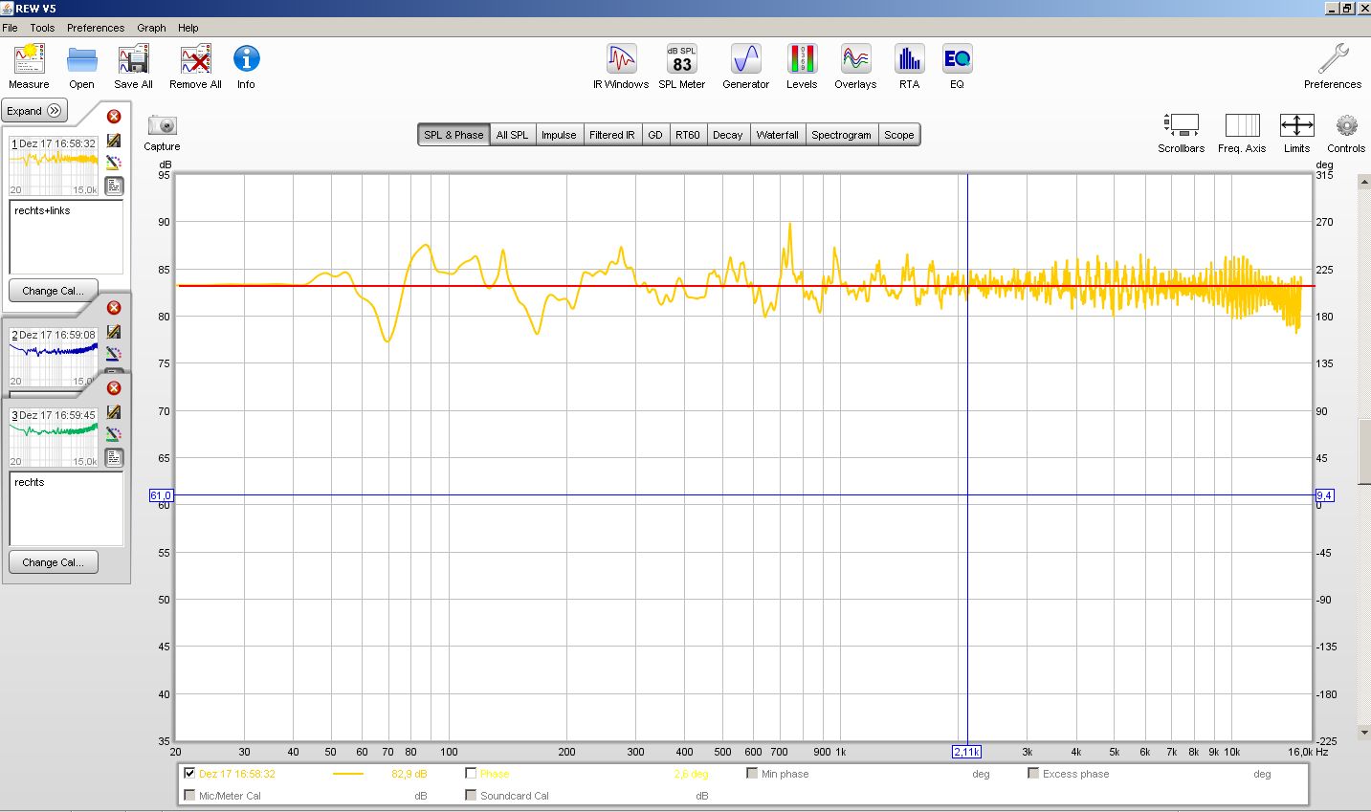Capture the graph image

[162, 133]
